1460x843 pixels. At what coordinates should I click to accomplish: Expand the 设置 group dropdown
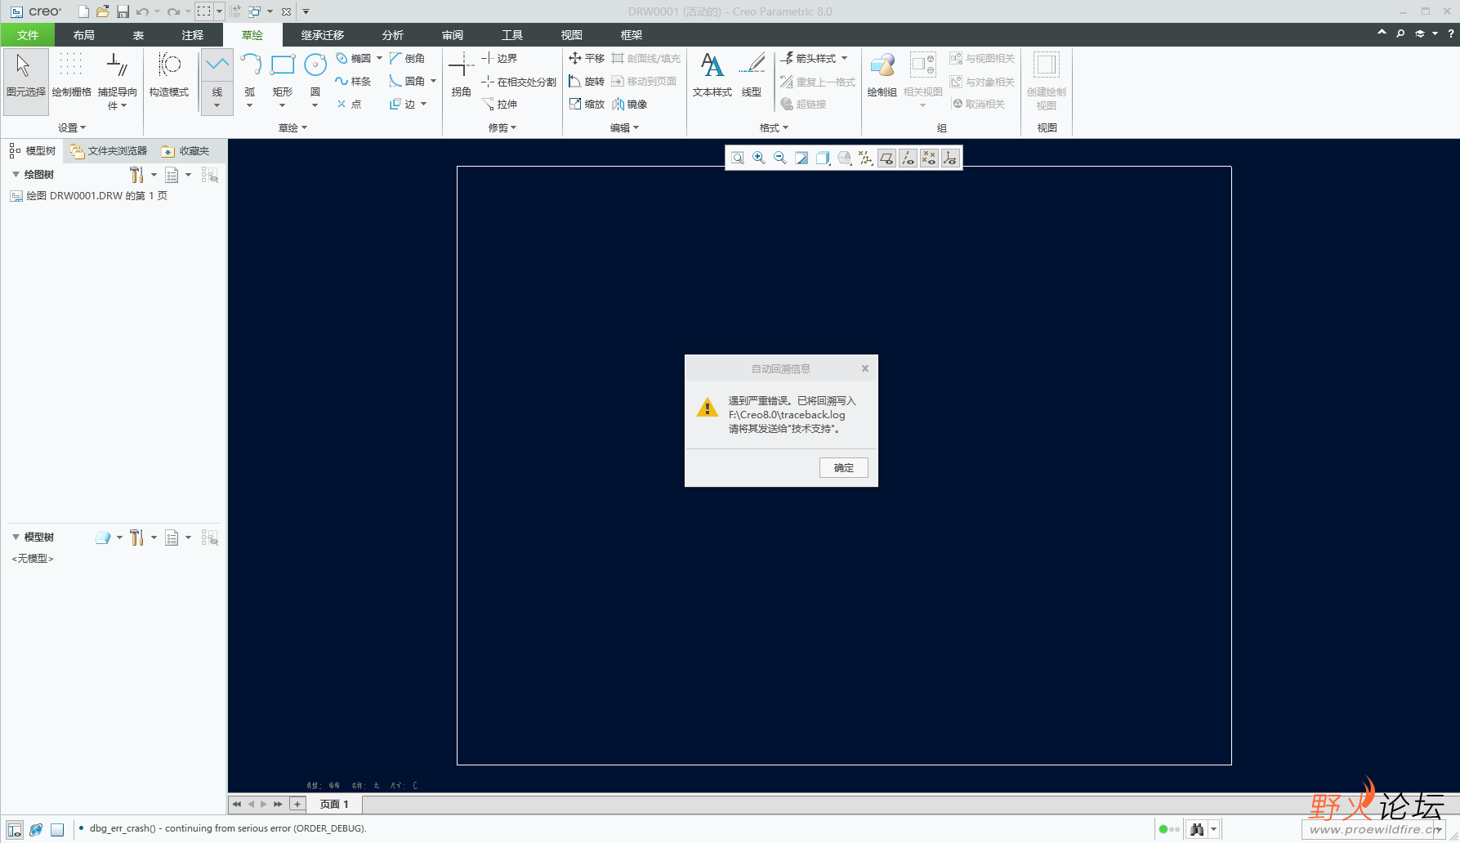[x=72, y=128]
